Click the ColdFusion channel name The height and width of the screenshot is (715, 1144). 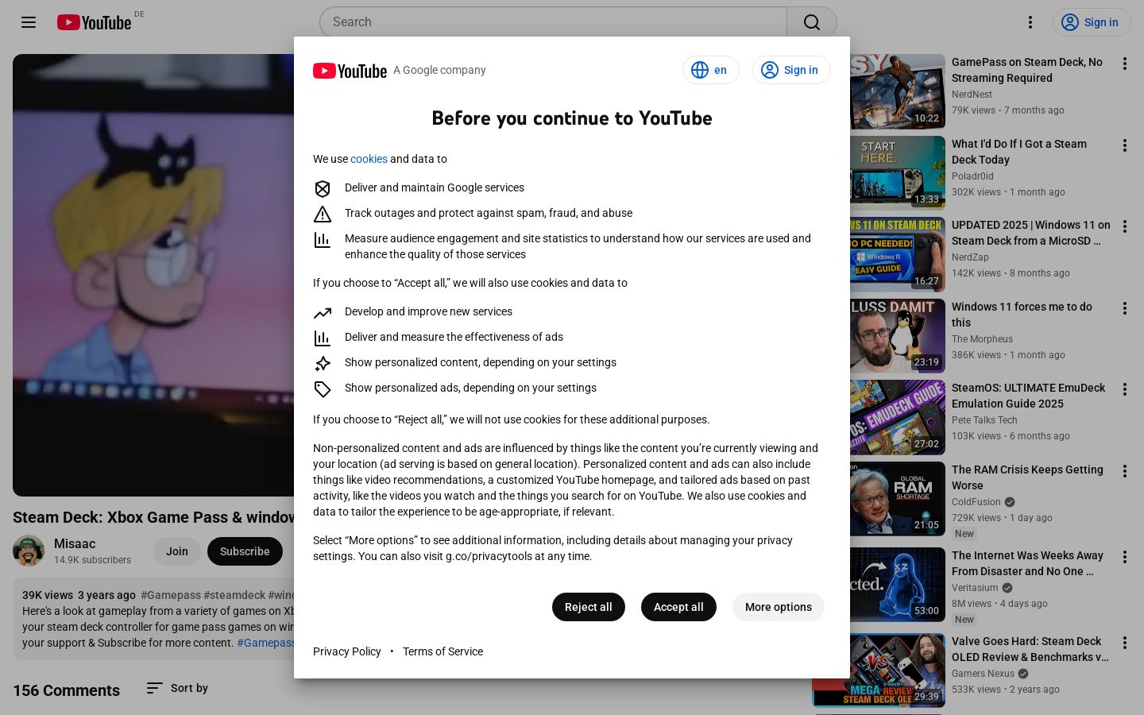pos(976,502)
